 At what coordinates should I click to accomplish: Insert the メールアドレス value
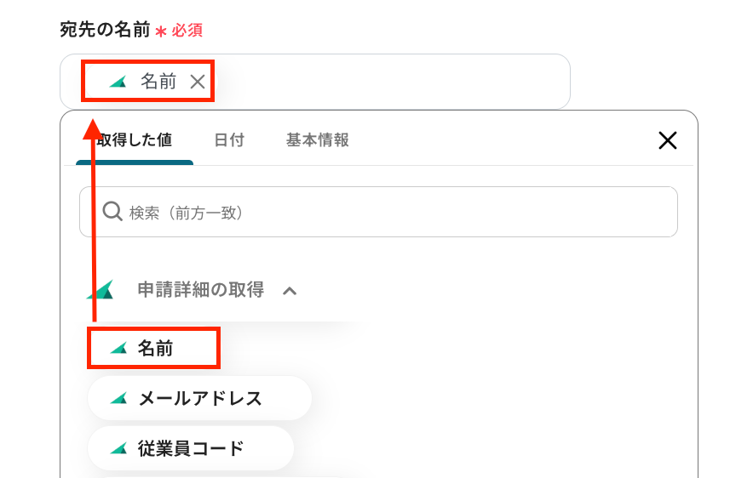click(x=199, y=398)
